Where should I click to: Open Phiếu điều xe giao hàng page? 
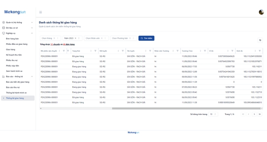[x=17, y=44]
